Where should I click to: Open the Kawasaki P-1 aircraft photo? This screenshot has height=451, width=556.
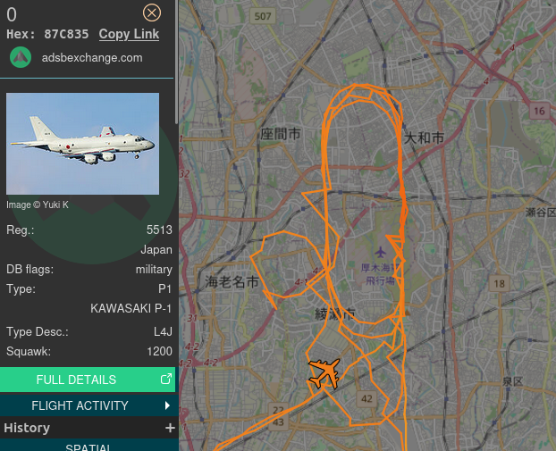coord(82,144)
